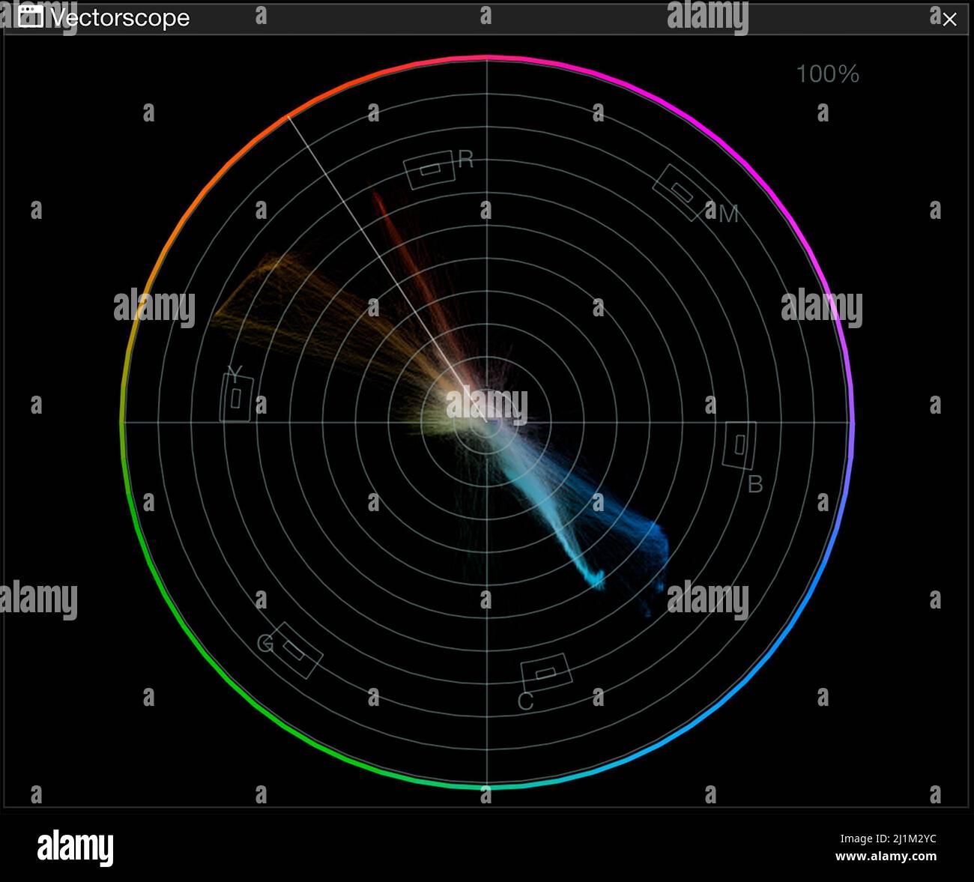The width and height of the screenshot is (974, 882).
Task: Click the R red target box
Action: tap(429, 170)
